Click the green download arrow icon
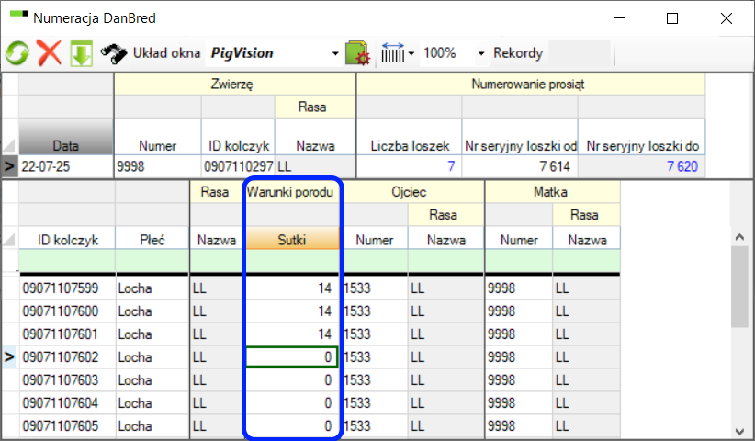This screenshot has height=441, width=755. 82,53
